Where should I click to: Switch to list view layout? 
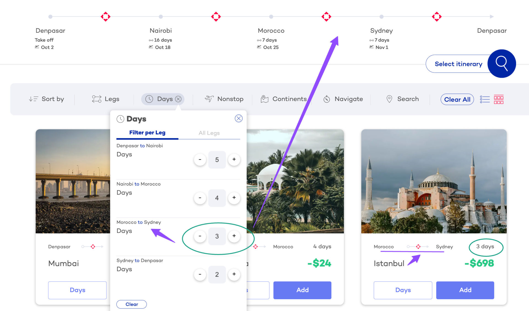(x=485, y=99)
